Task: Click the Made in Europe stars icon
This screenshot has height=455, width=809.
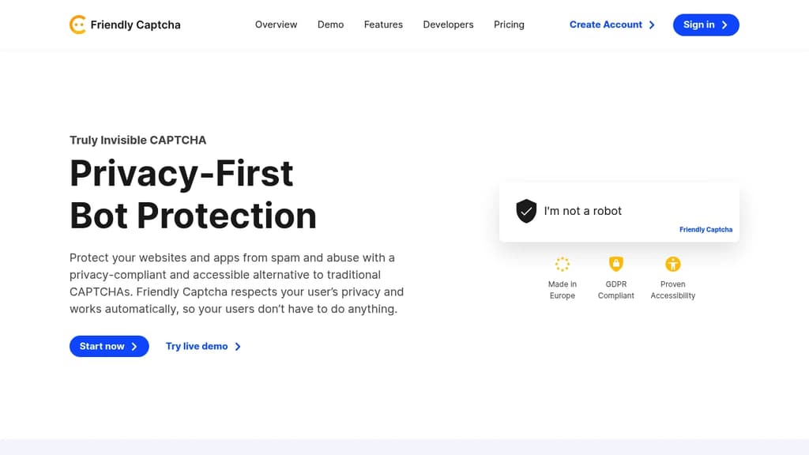Action: [563, 264]
